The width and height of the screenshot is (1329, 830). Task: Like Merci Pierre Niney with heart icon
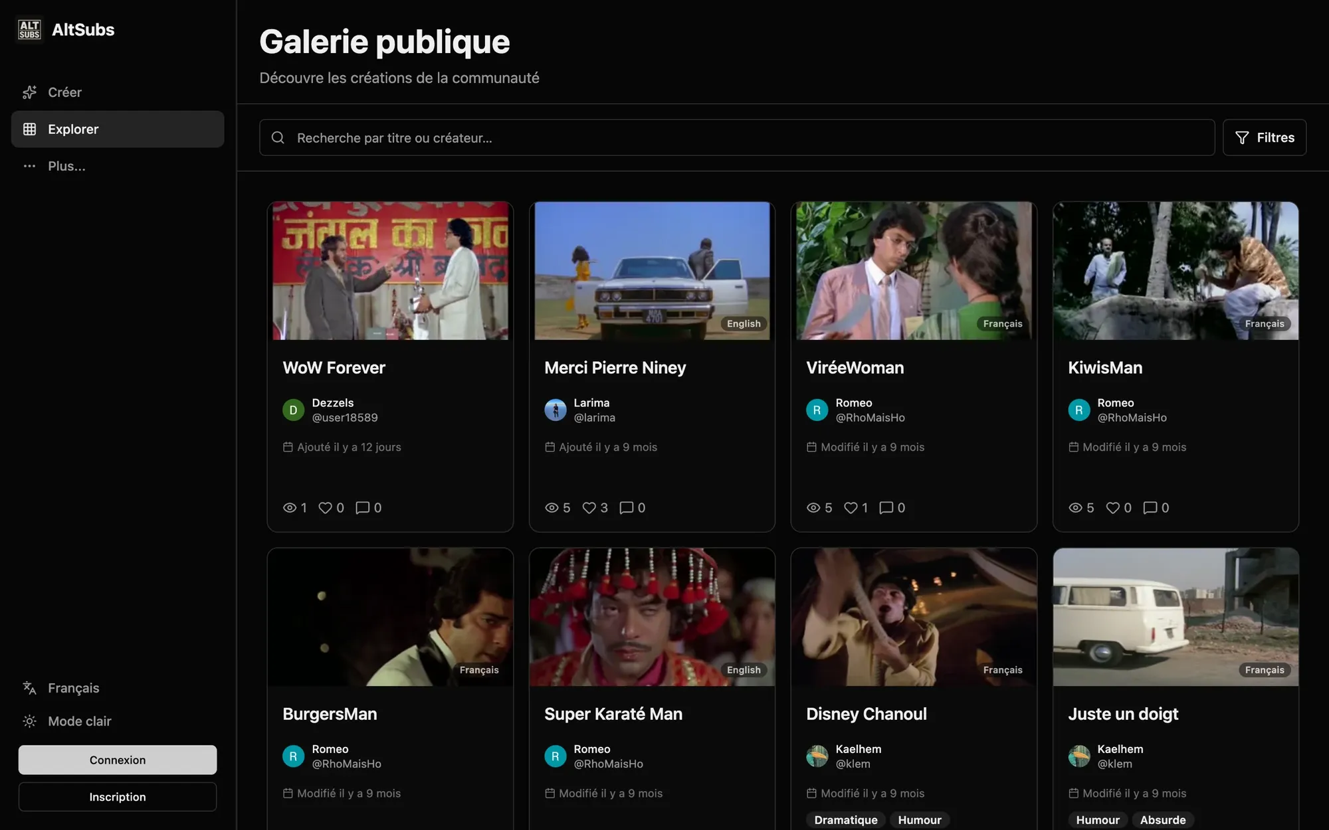pyautogui.click(x=589, y=508)
